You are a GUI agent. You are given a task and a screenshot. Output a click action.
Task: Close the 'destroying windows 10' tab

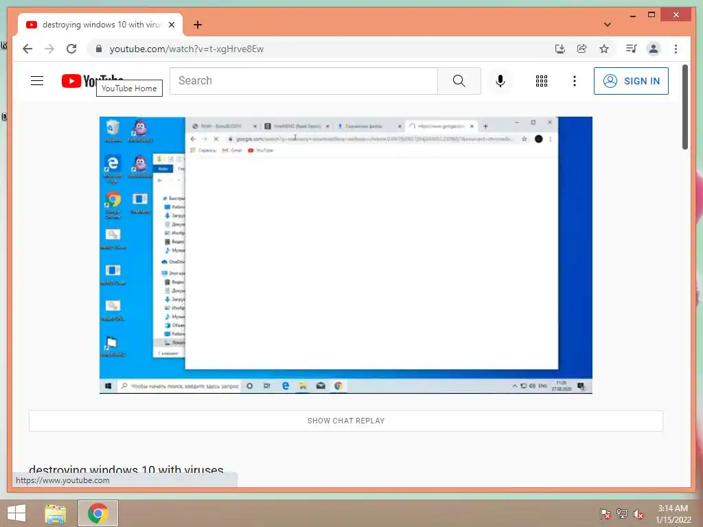(171, 25)
